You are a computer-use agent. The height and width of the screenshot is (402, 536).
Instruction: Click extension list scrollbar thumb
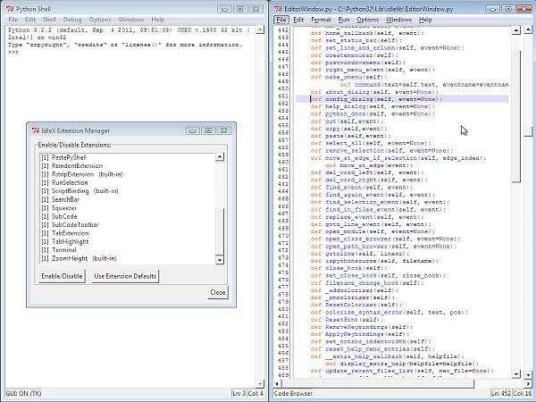[x=220, y=231]
